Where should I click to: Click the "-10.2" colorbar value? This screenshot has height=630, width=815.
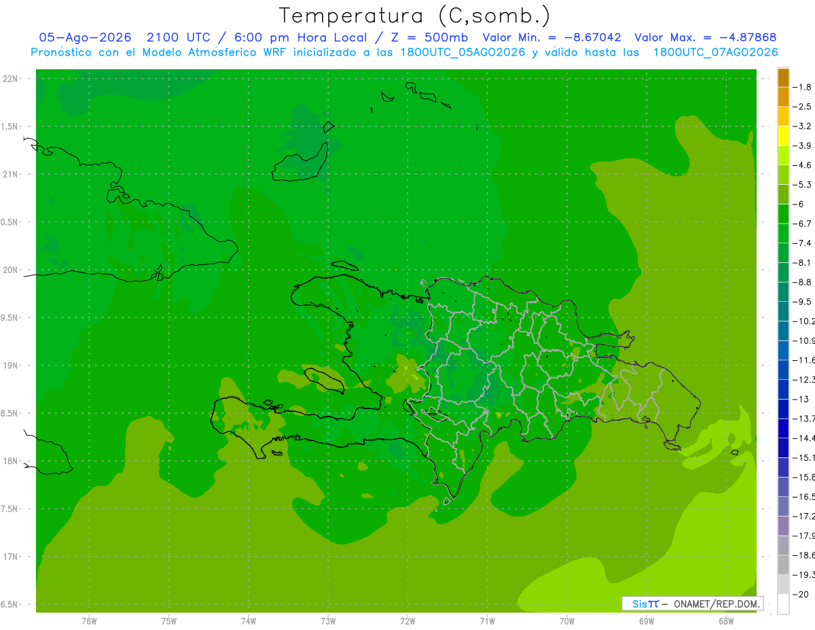pos(804,321)
